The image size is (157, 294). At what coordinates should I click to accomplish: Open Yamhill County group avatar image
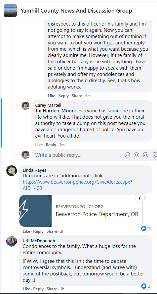click(x=10, y=11)
